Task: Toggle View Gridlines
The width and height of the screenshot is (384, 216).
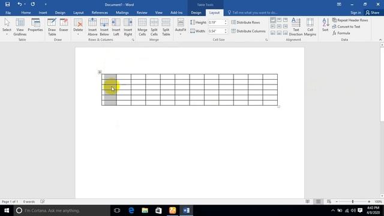Action: pos(20,26)
